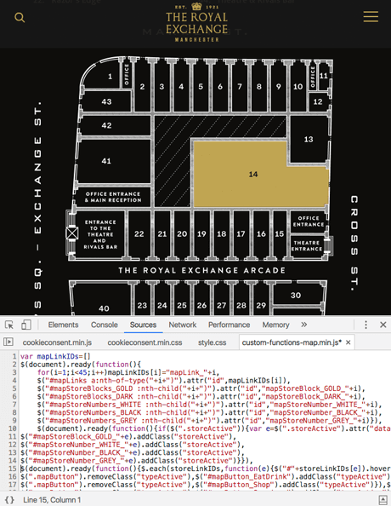Click The Royal Exchange Manchester logo
The width and height of the screenshot is (391, 506).
196,22
